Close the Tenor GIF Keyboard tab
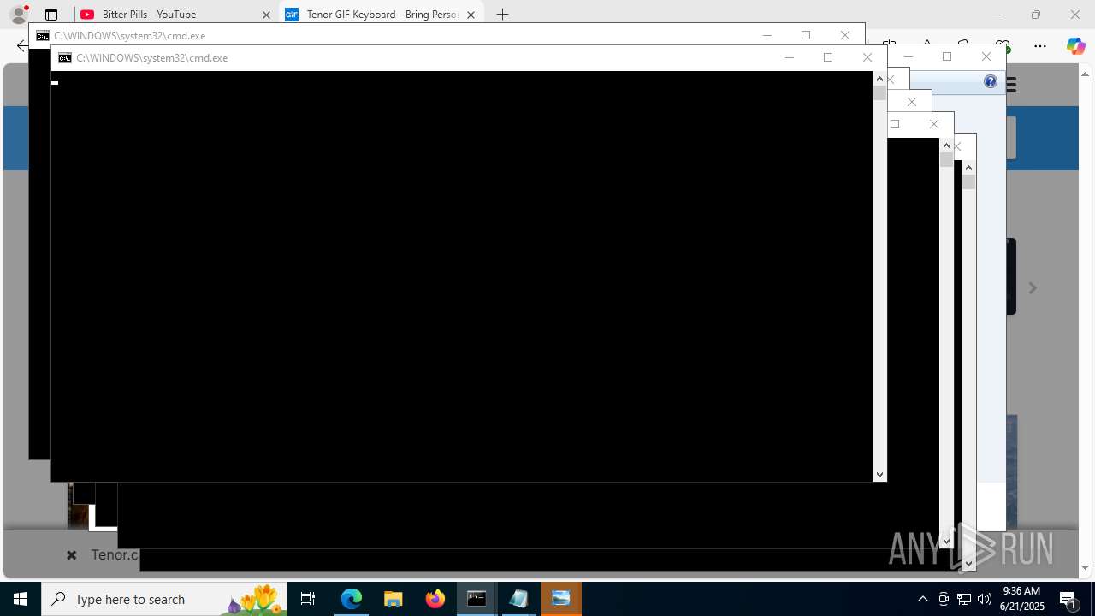 coord(471,15)
